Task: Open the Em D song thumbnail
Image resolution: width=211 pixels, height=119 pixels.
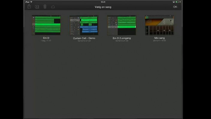Action: point(46,25)
